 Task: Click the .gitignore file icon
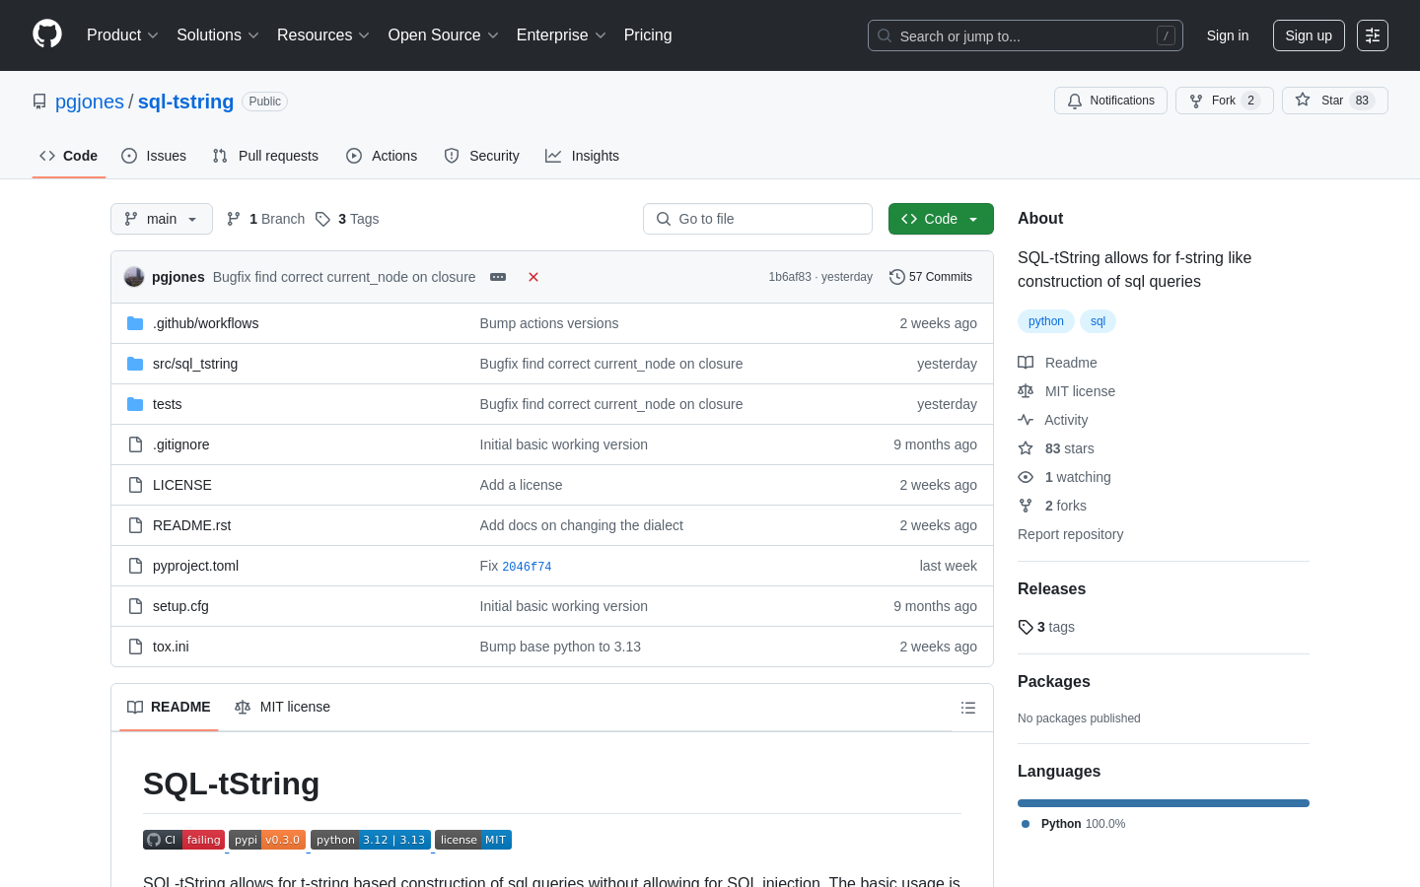tap(135, 444)
